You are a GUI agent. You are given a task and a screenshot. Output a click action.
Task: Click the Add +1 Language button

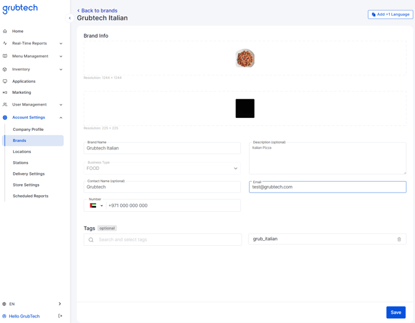click(x=390, y=14)
